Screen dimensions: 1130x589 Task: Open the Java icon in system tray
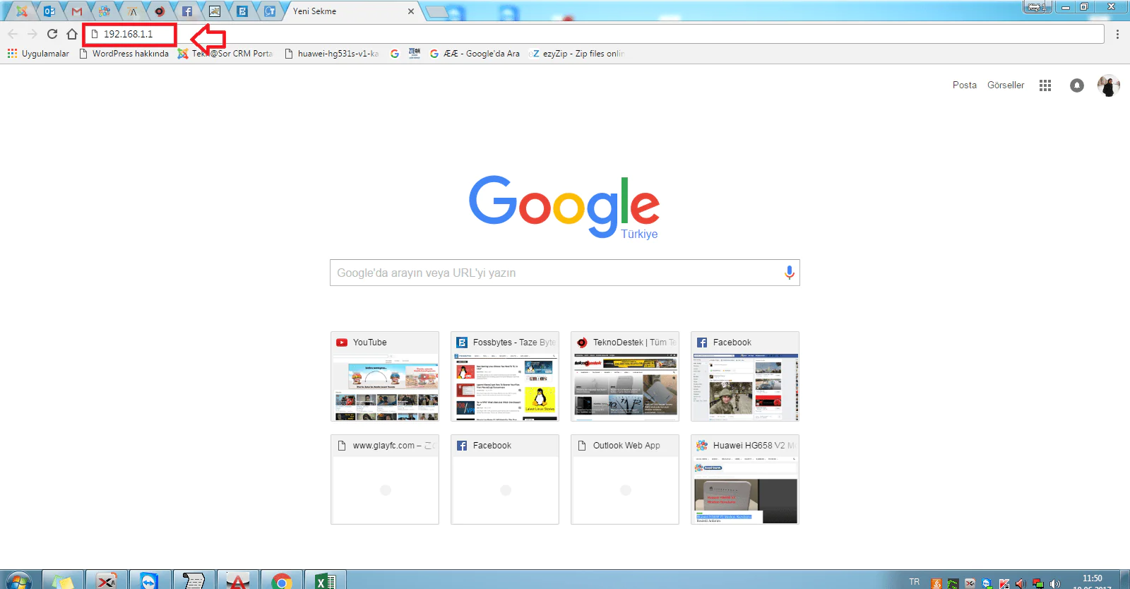(936, 583)
